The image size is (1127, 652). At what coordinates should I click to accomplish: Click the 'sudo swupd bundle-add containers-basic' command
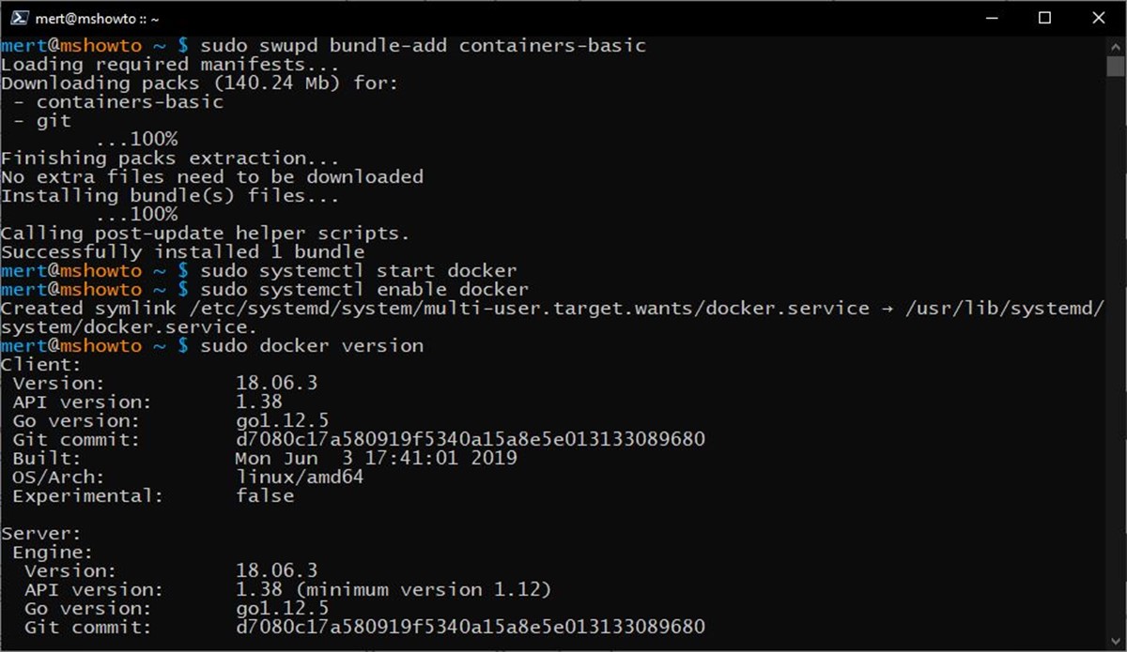tap(424, 46)
